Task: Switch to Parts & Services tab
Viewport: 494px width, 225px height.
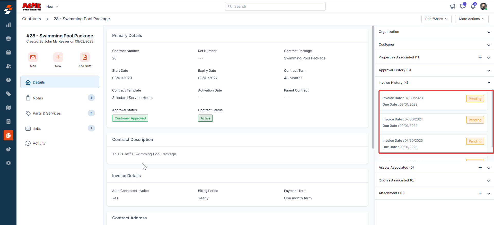Action: (x=47, y=113)
